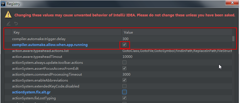Viewport: 241px width, 103px height.
Task: Enable actionSystem.extendedKeyCode.disabled checkbox
Action: (124, 86)
